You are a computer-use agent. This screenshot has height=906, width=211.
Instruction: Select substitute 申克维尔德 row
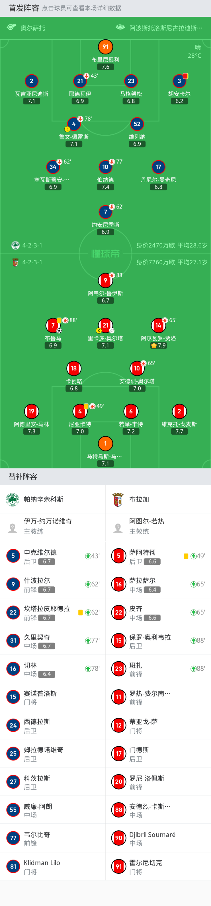[x=52, y=556]
